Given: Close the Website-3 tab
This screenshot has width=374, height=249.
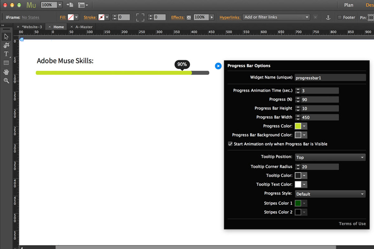Looking at the screenshot, I should 18,27.
